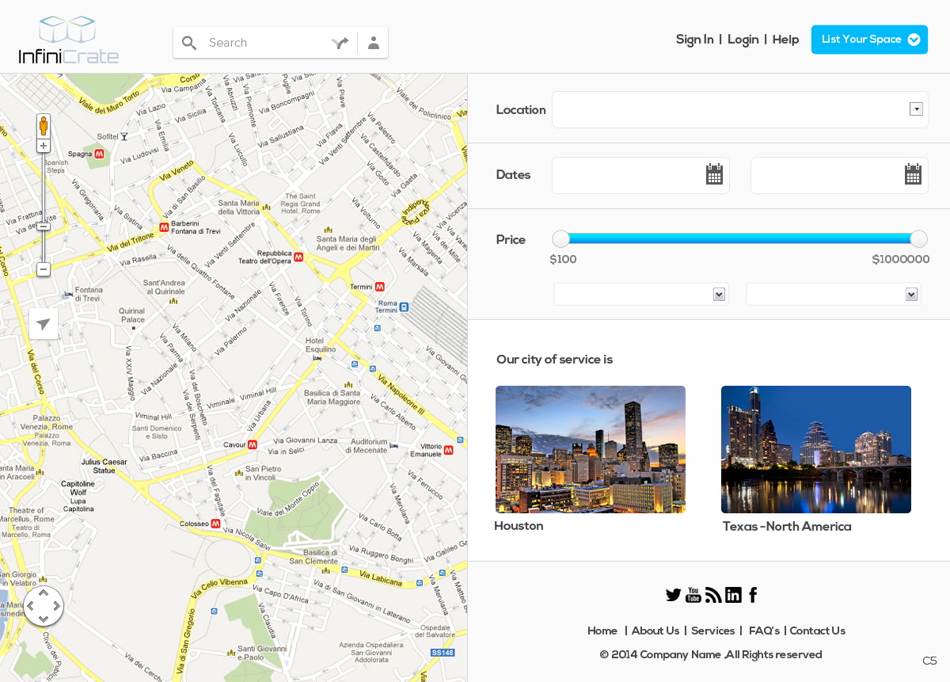
Task: Click the chevron icon on List Your Space
Action: (x=914, y=40)
